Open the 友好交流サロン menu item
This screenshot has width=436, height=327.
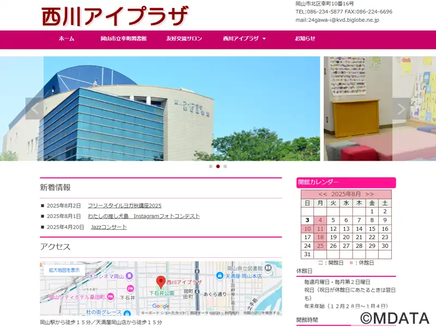click(184, 39)
